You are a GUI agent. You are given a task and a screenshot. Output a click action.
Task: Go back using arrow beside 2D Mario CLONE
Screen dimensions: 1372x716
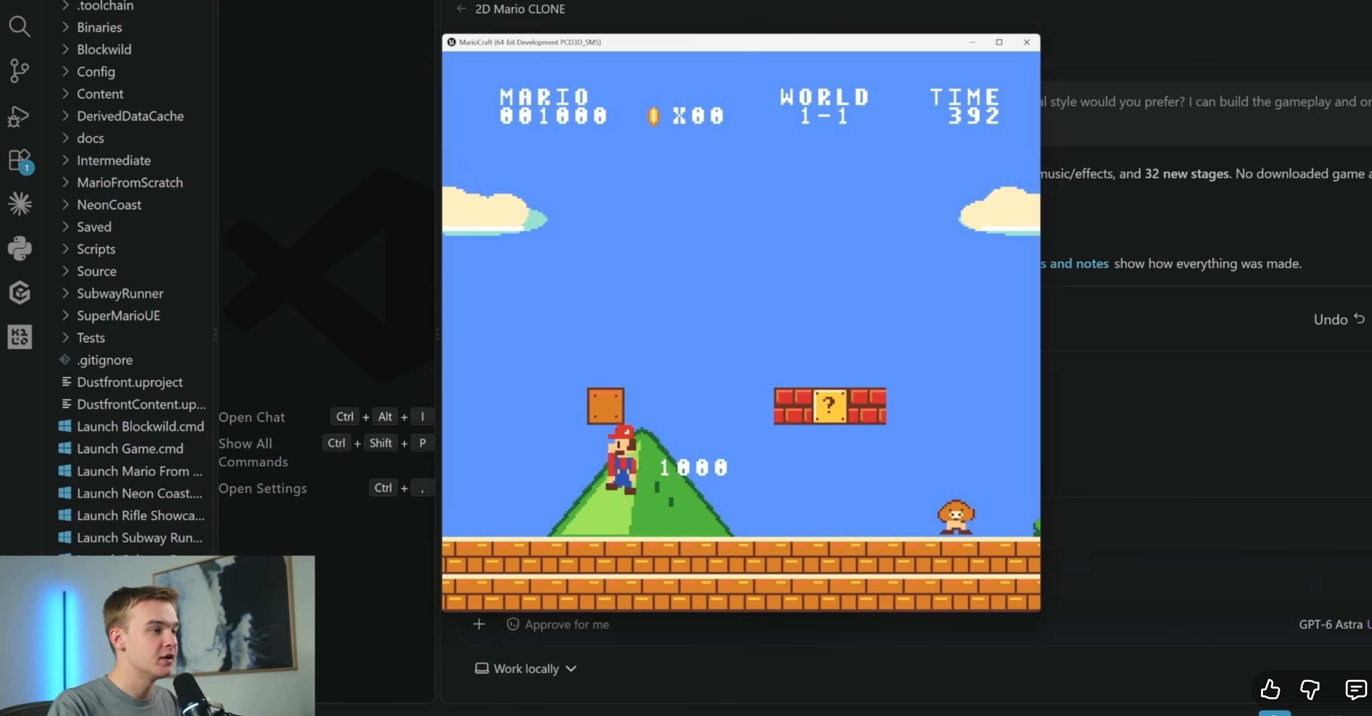(x=461, y=9)
